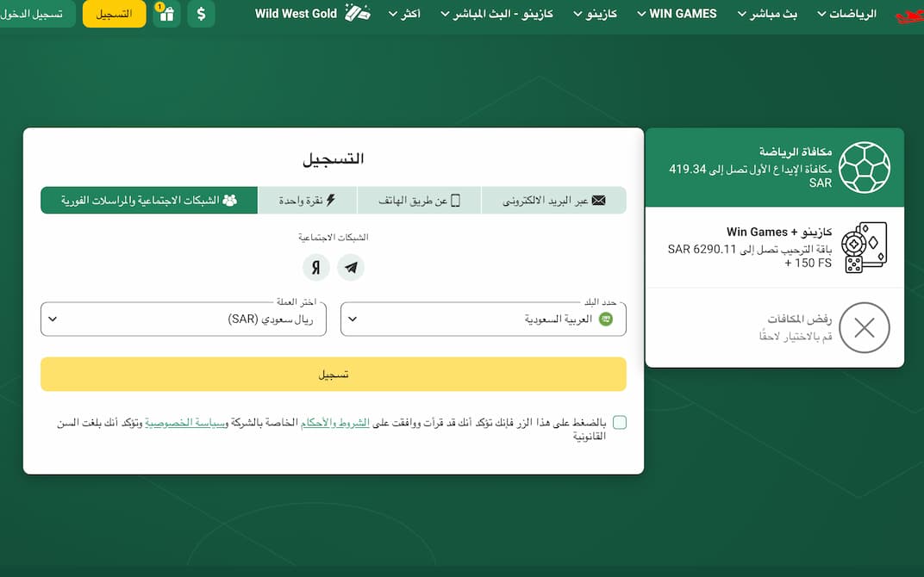Image resolution: width=924 pixels, height=577 pixels.
Task: Expand the WIN GAMES menu
Action: [677, 14]
